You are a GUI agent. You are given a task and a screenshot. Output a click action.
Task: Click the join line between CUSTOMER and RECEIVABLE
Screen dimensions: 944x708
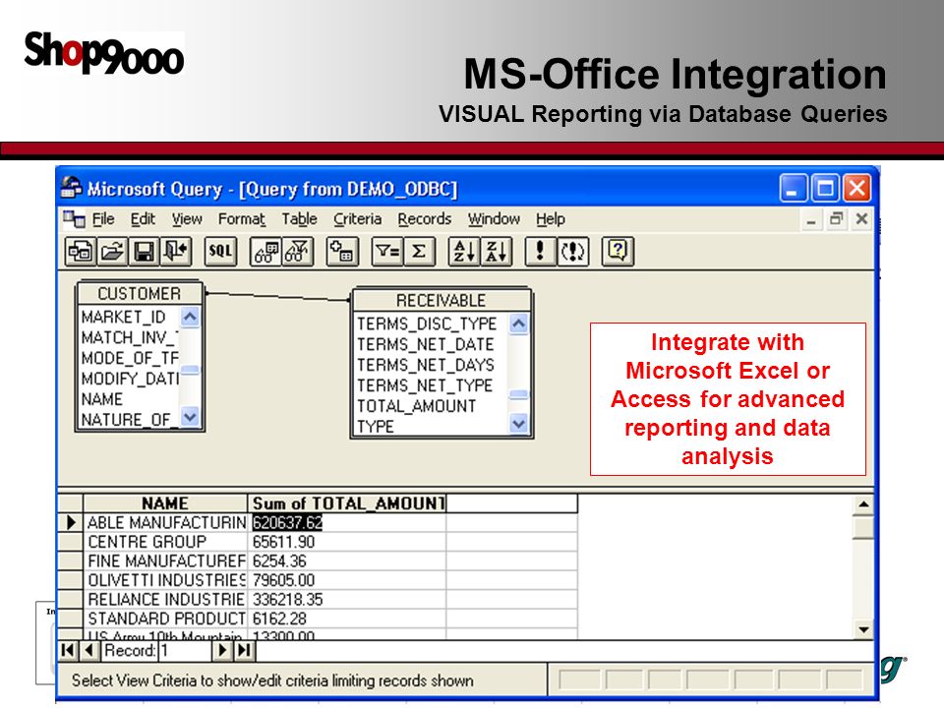[x=277, y=296]
